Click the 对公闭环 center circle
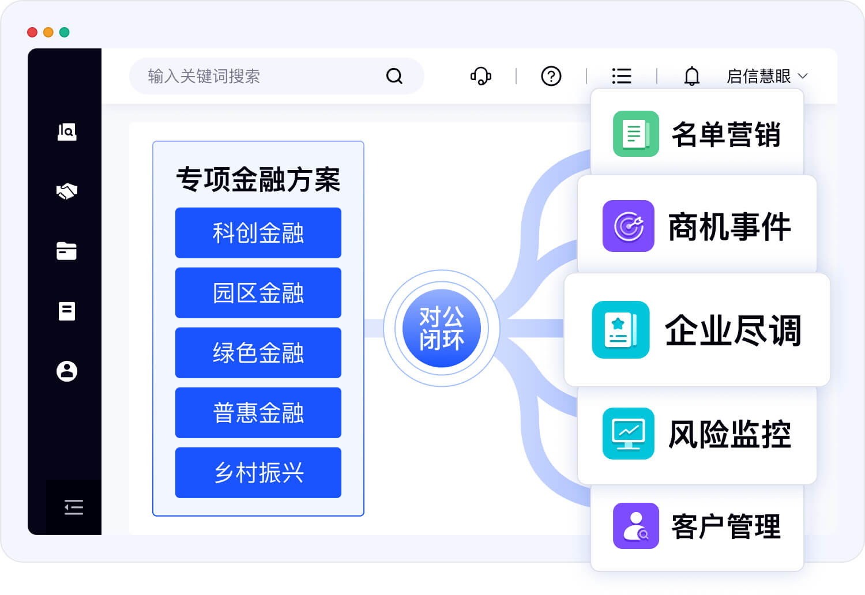 pos(442,328)
